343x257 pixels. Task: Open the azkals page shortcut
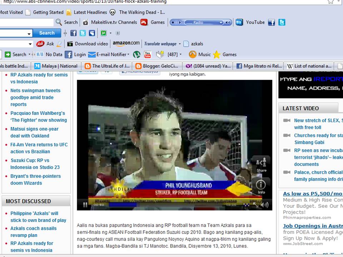tap(193, 44)
